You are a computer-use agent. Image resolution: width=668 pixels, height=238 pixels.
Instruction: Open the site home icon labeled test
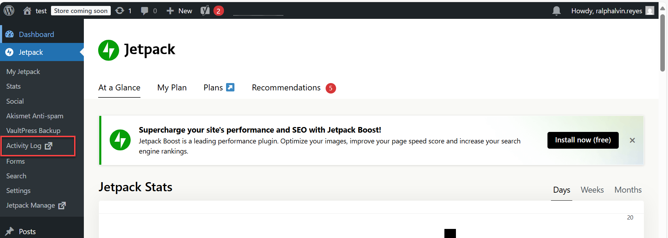[x=27, y=11]
